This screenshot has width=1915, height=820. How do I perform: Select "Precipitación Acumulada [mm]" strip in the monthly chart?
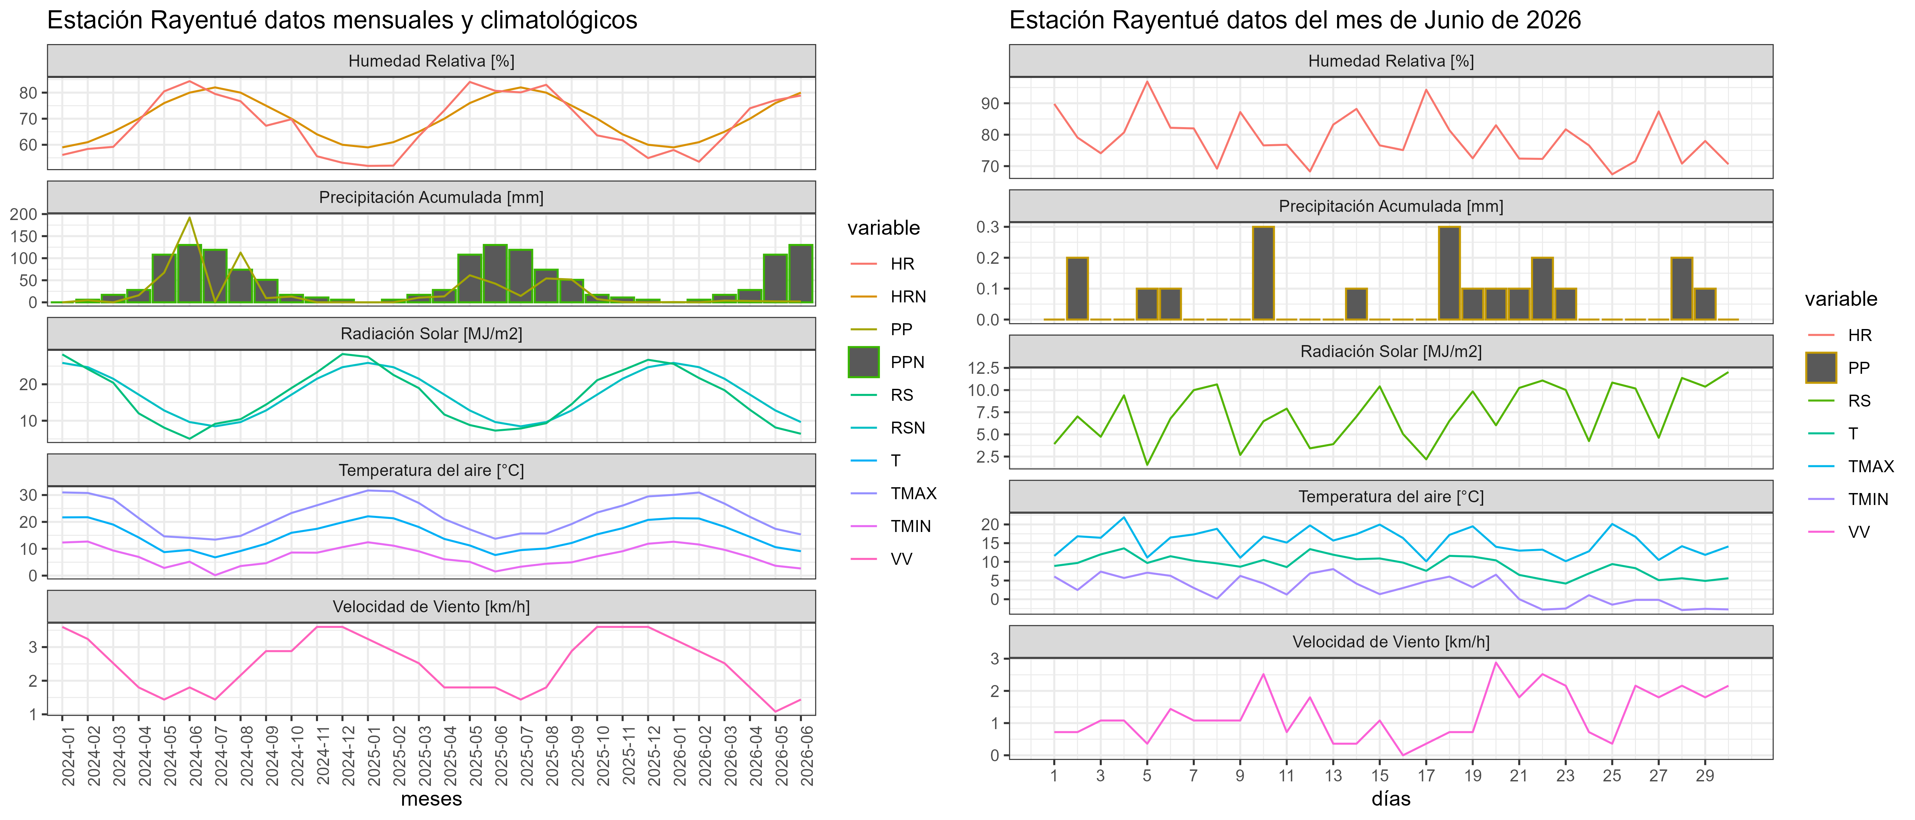431,197
